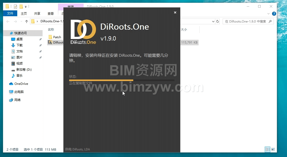This screenshot has height=157, width=287.
Task: Minimize the Explorer window
Action: [x=248, y=6]
